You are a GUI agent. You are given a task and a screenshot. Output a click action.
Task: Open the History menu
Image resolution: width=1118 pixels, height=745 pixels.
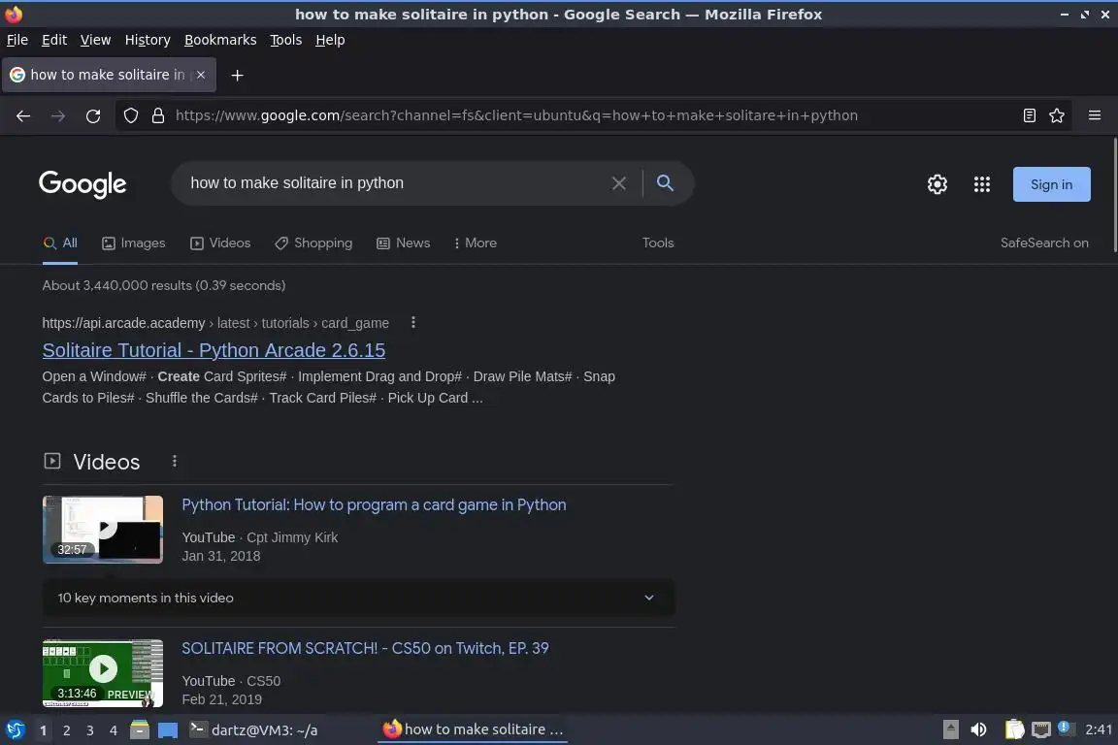pyautogui.click(x=148, y=40)
